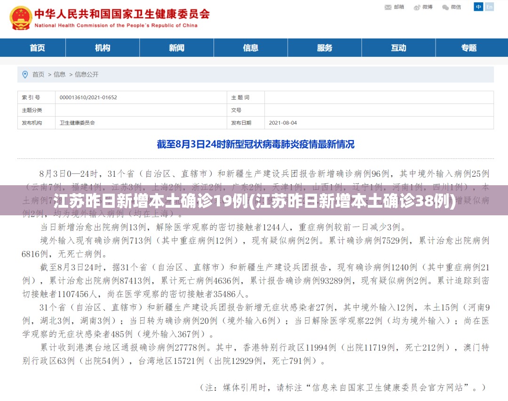This screenshot has height=401, width=508.
Task: Open the 服务 navigation menu
Action: 324,48
